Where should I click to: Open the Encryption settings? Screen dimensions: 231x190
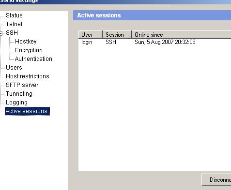(29, 50)
